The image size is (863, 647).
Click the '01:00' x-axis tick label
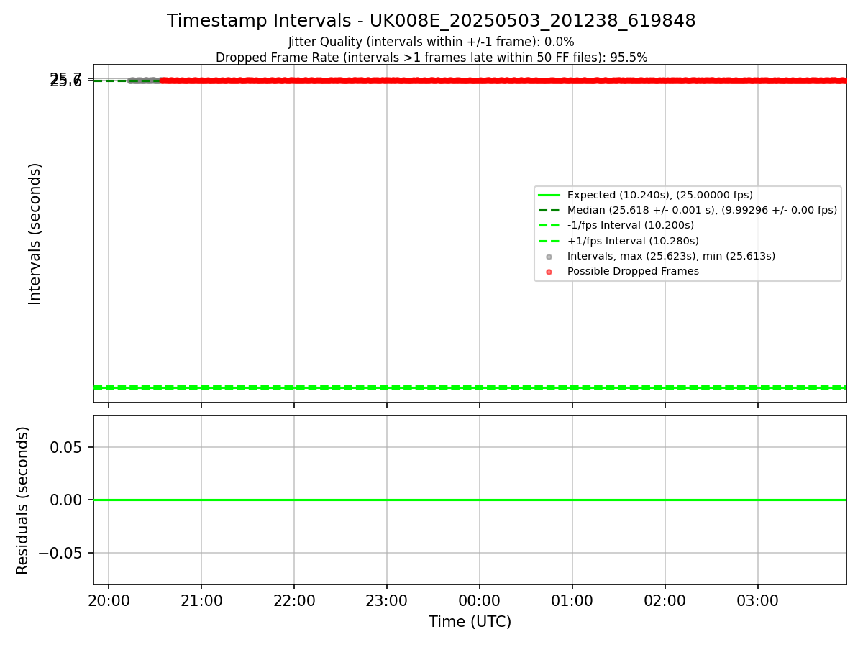click(572, 601)
